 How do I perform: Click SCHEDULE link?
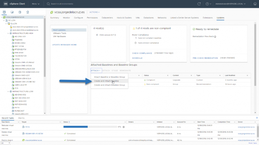coord(137,58)
